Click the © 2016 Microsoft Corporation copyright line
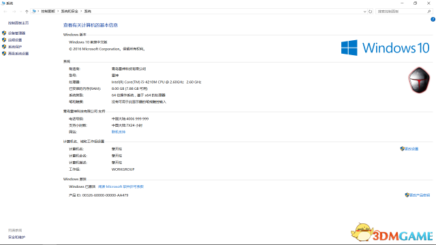This screenshot has height=245, width=436. [107, 49]
